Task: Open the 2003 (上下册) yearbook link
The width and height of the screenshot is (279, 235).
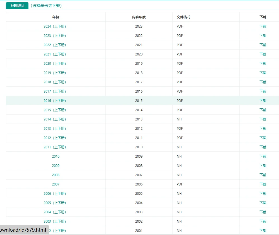Action: [55, 221]
